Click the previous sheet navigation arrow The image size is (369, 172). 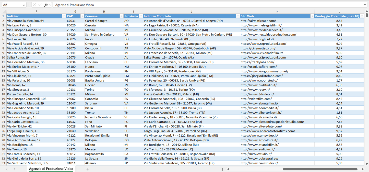7,169
